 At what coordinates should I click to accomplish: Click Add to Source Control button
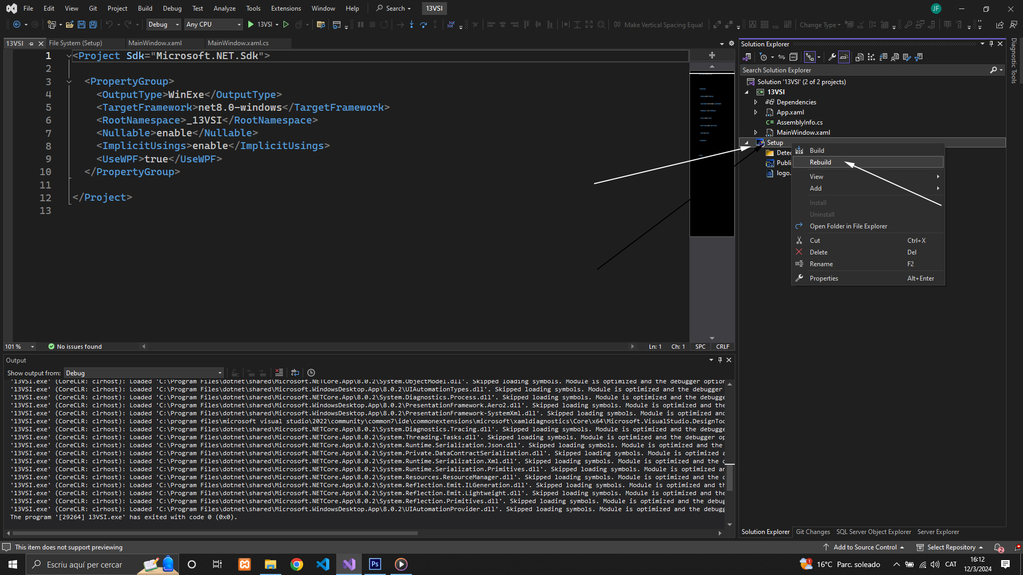point(864,547)
